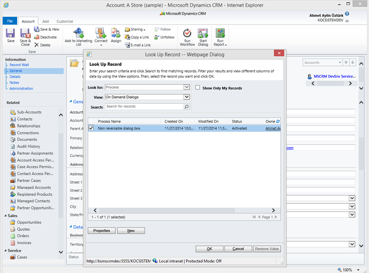369x273 pixels.
Task: Click Save & New in ribbon
Action: pyautogui.click(x=46, y=29)
